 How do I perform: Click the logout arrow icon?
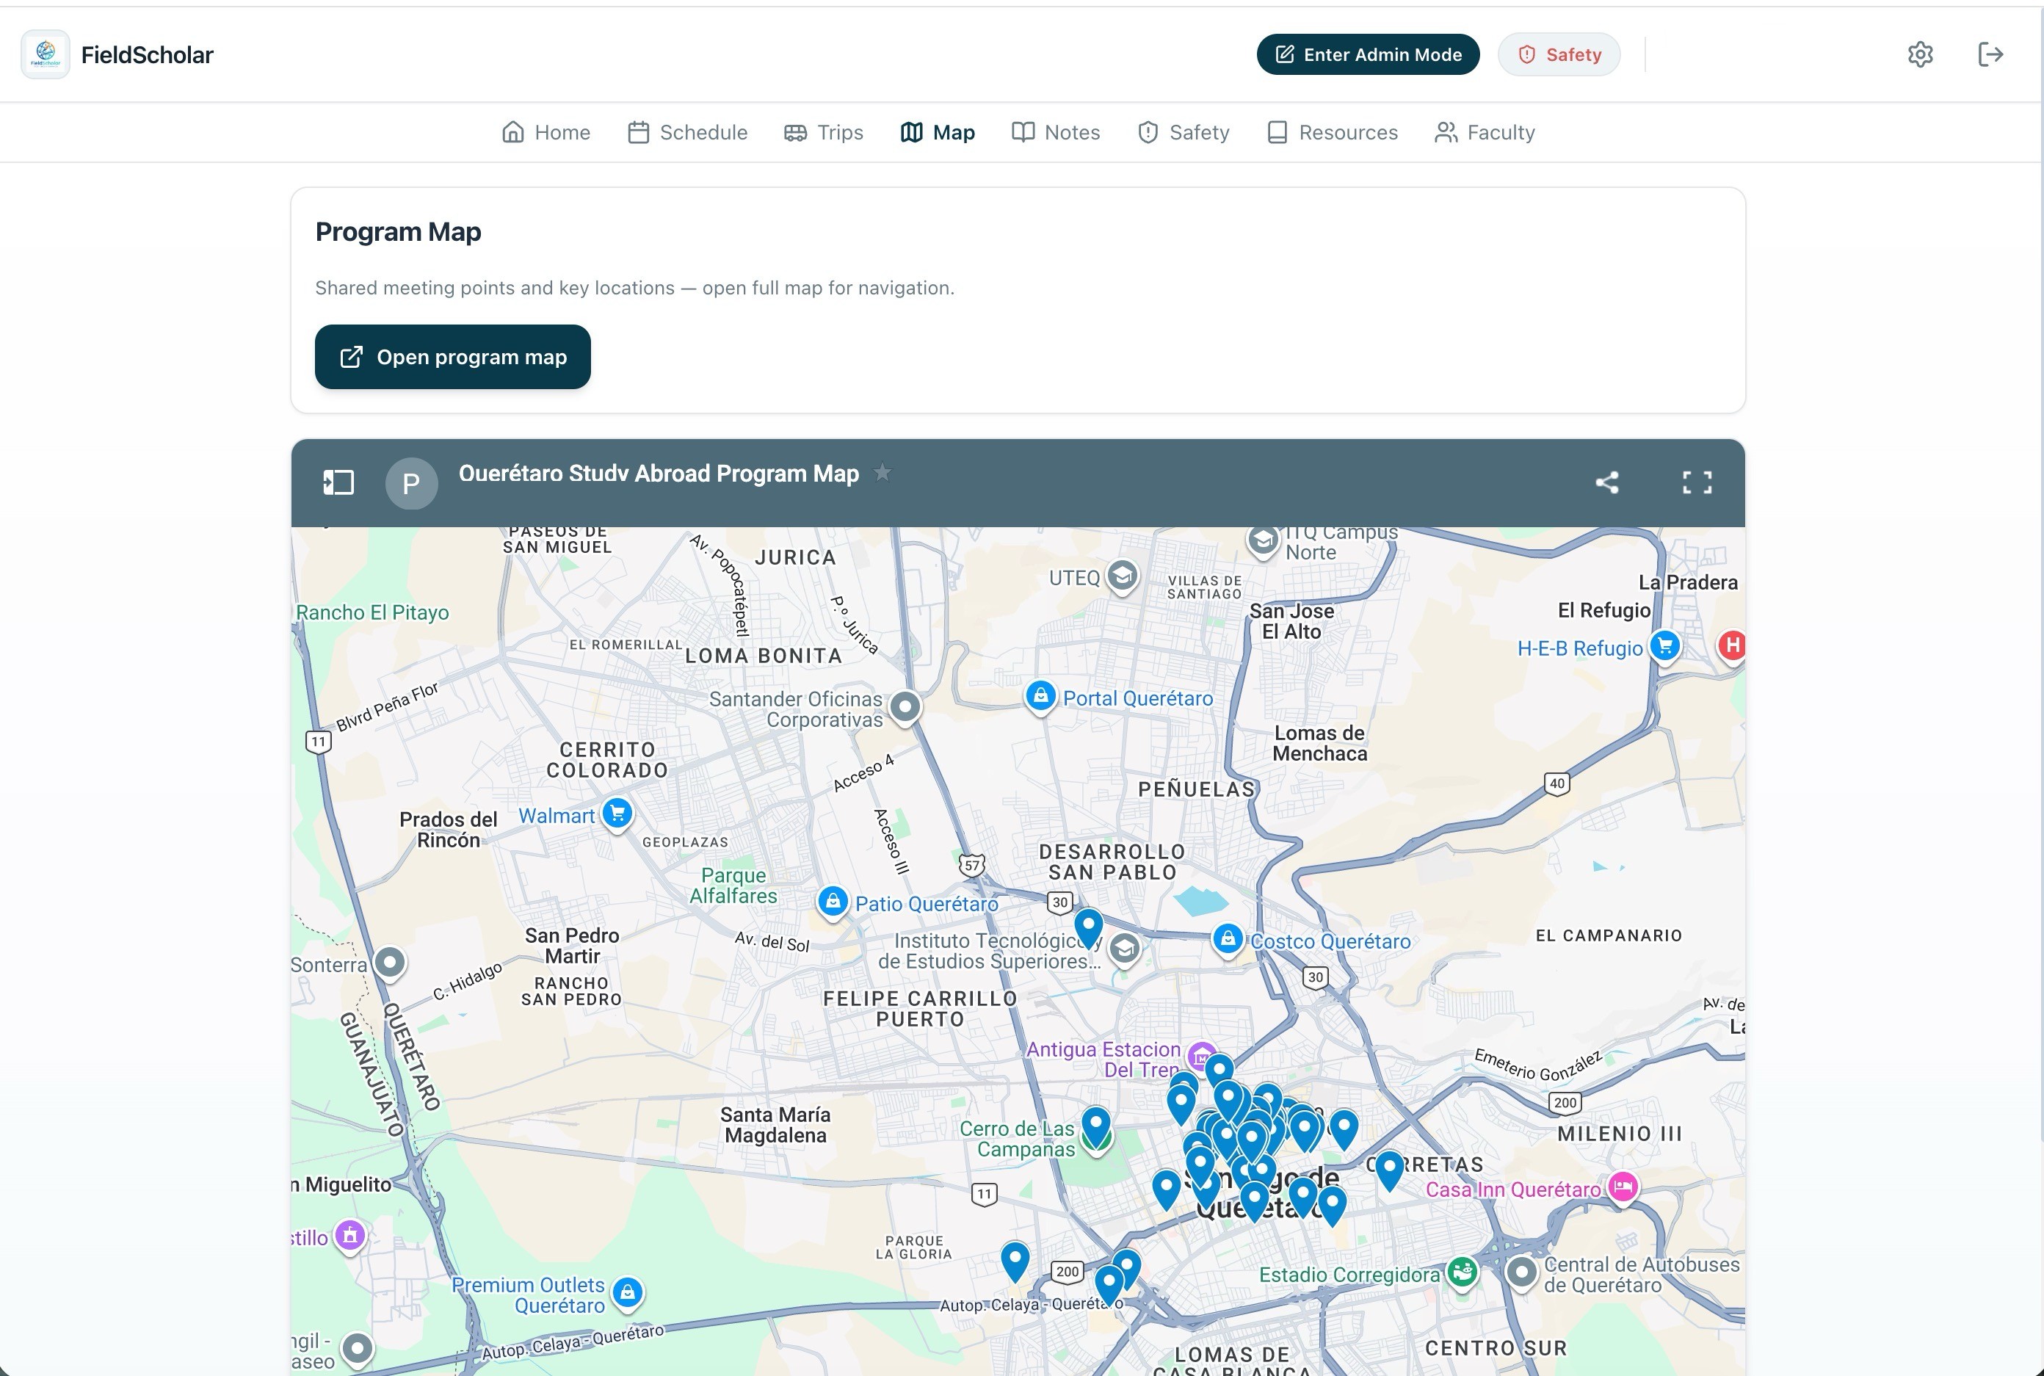click(x=1990, y=54)
